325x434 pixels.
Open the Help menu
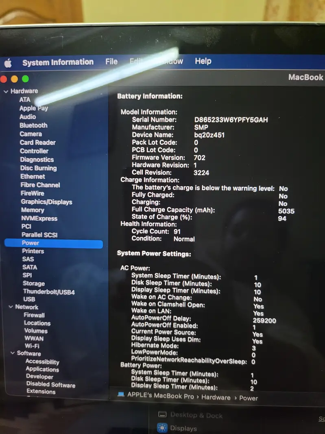[203, 61]
